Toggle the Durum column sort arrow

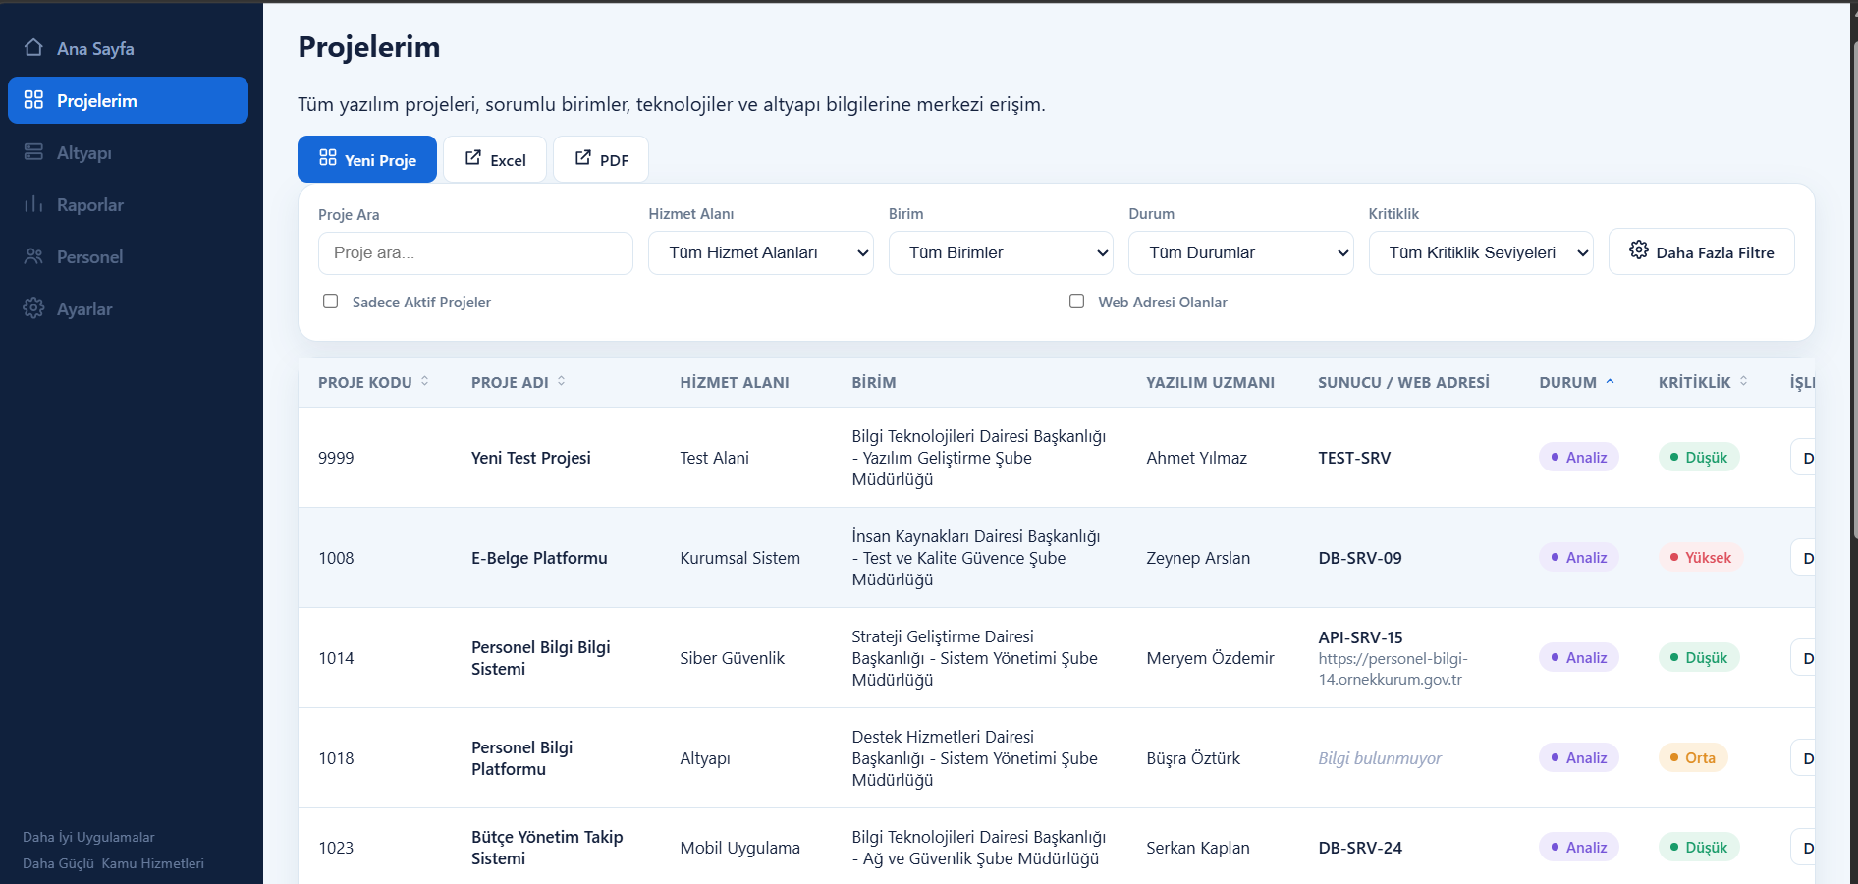pyautogui.click(x=1611, y=381)
